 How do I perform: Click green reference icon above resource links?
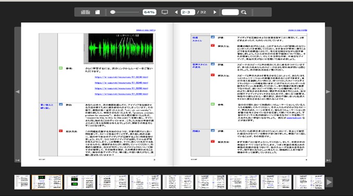click(61, 68)
